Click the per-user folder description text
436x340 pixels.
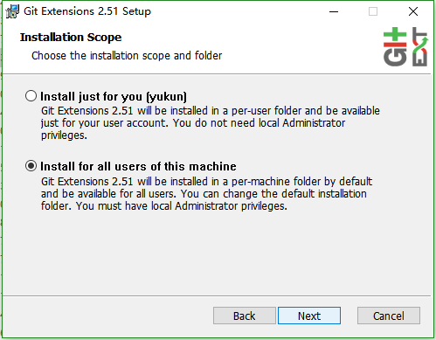211,123
